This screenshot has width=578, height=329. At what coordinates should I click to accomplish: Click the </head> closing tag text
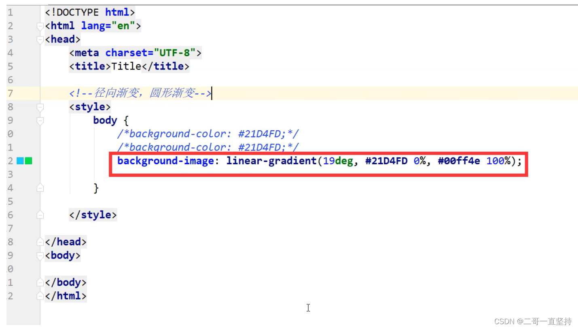66,242
